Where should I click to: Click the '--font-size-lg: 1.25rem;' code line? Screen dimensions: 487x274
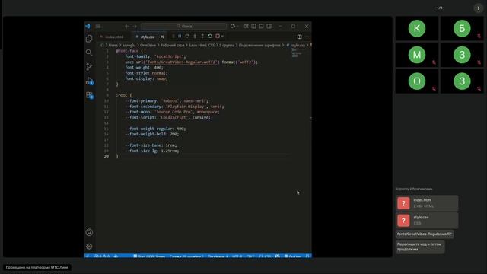(152, 151)
